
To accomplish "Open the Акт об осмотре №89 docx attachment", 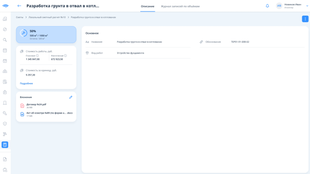I will coord(49,113).
